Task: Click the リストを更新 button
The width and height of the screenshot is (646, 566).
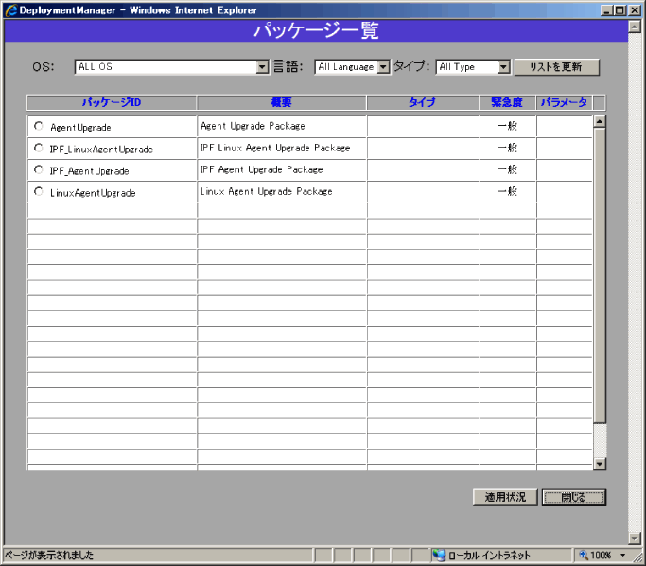Action: click(556, 67)
